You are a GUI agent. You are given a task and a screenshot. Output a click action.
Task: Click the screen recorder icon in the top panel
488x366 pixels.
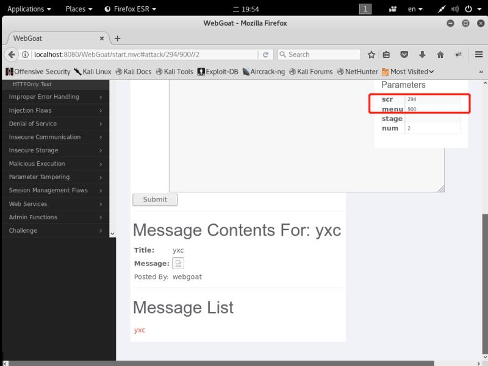(x=393, y=9)
